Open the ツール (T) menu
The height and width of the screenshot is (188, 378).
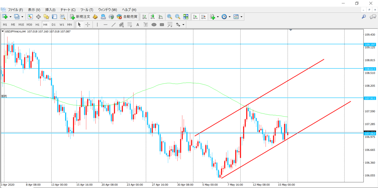pyautogui.click(x=87, y=10)
